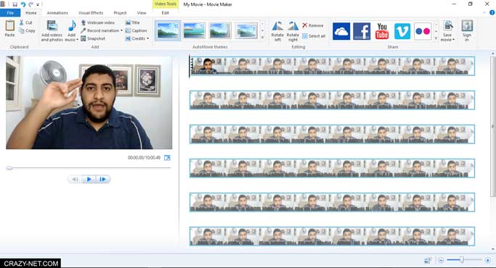
Task: Open Add videos and photos
Action: pos(52,31)
